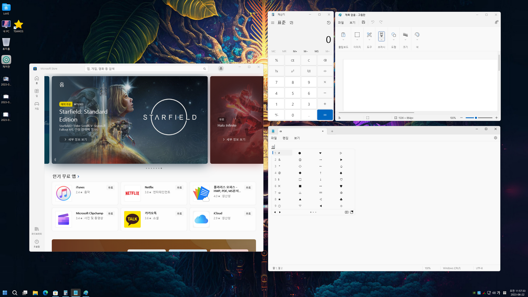The image size is (528, 297).
Task: Expand Paint size dropdown chevron
Action: click(x=405, y=40)
